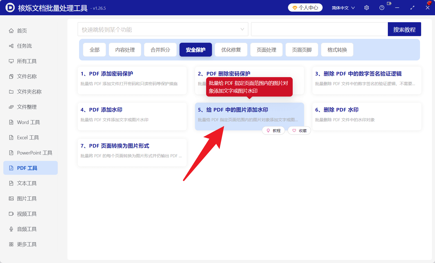This screenshot has width=435, height=263.
Task: Click the 搜索教程 button
Action: pos(404,29)
